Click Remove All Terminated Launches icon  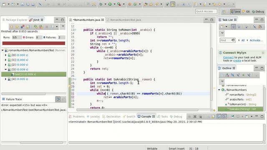(x=201, y=117)
